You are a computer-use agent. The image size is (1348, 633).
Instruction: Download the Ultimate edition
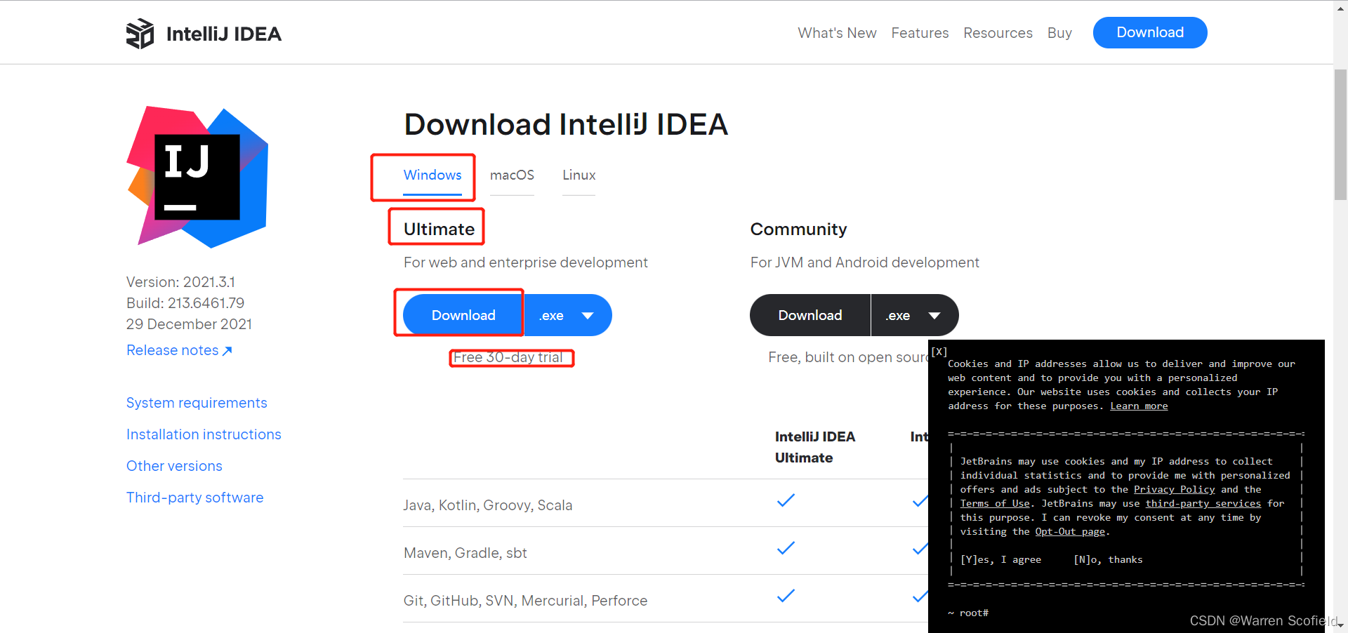point(463,315)
